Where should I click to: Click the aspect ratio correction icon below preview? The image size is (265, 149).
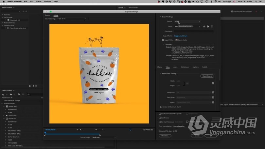130,130
